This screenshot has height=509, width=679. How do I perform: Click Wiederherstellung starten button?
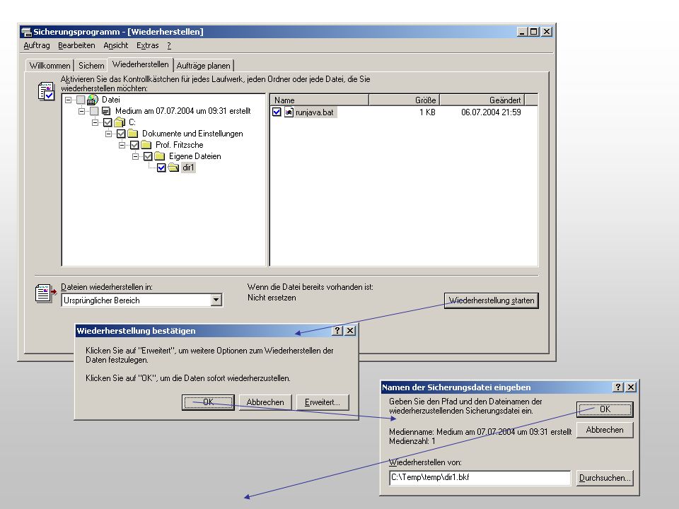(492, 300)
